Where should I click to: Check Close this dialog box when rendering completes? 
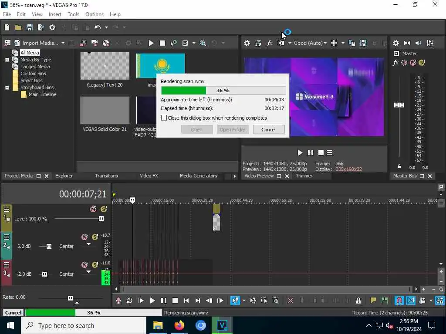tap(164, 117)
